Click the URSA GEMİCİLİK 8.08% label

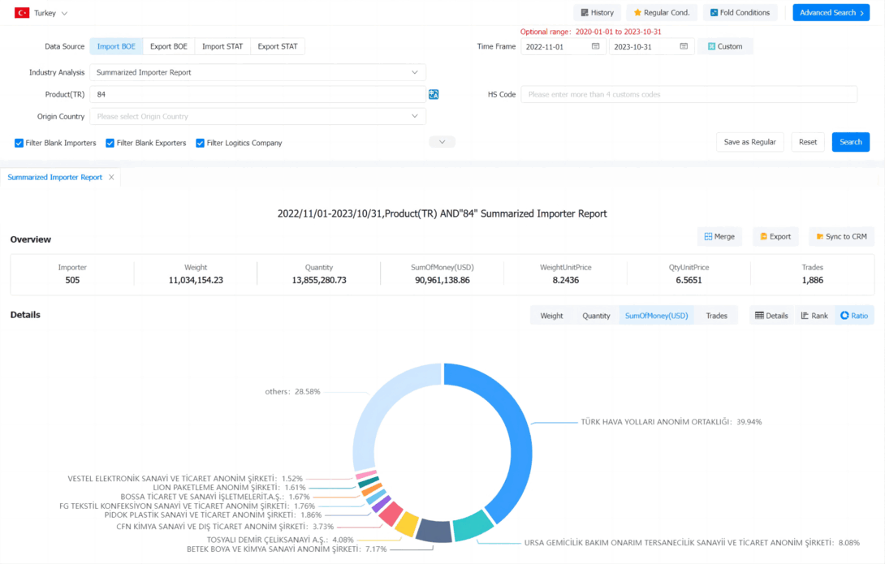point(692,543)
